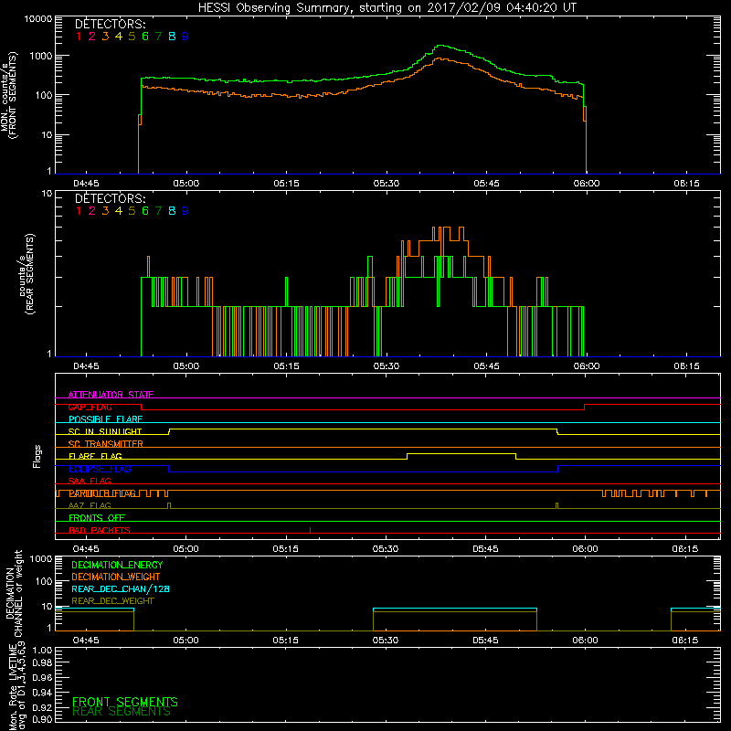Select cyan detector 8 in rear segments legend
Screen dimensions: 731x731
coord(172,211)
